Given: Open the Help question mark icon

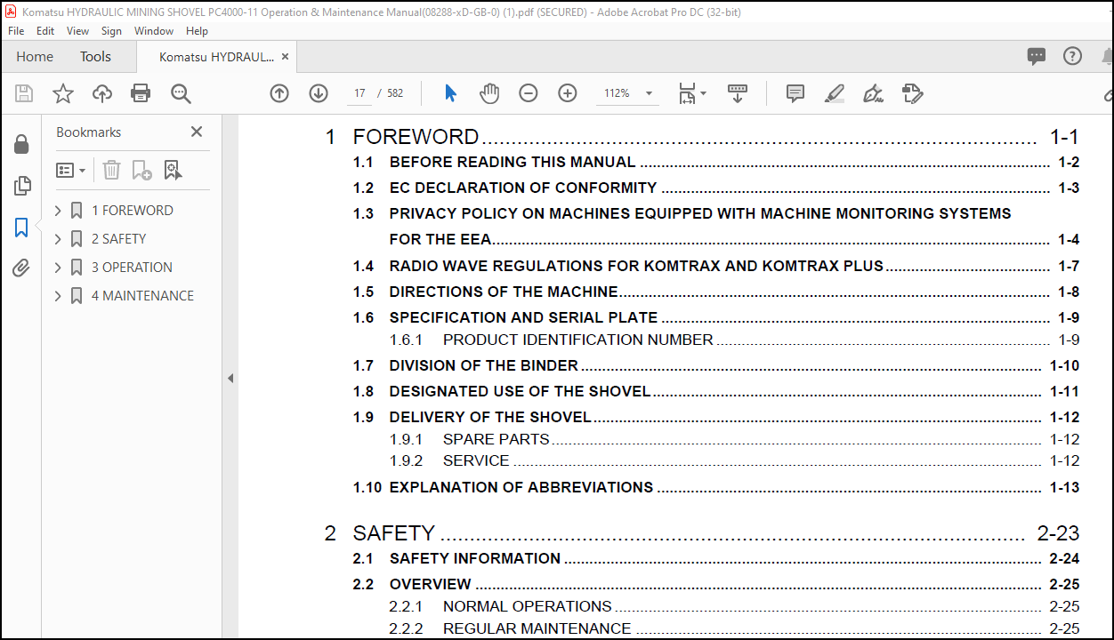Looking at the screenshot, I should (x=1073, y=56).
